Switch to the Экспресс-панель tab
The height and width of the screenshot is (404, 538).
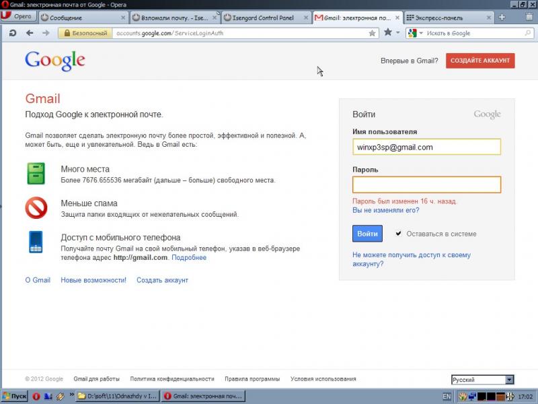tap(449, 18)
